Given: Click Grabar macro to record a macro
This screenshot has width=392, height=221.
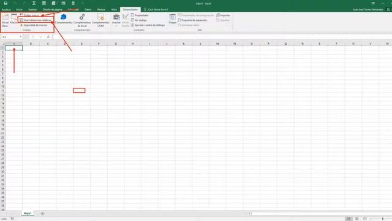Looking at the screenshot, I should (30, 15).
